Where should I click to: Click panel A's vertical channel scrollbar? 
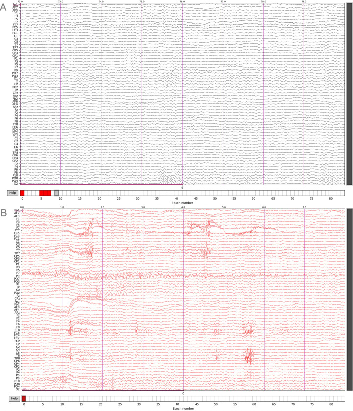[349, 94]
